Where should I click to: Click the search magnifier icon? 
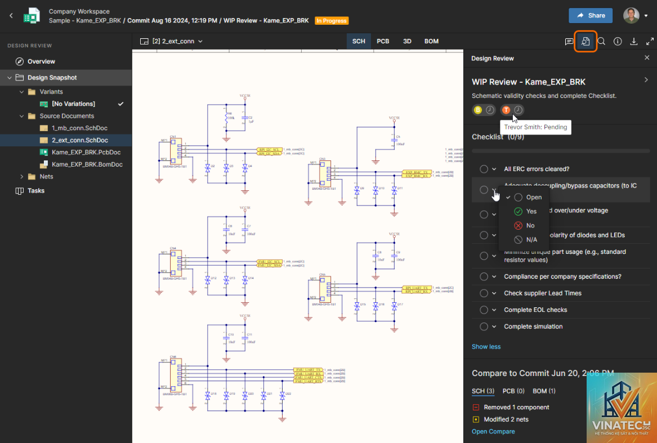click(601, 42)
